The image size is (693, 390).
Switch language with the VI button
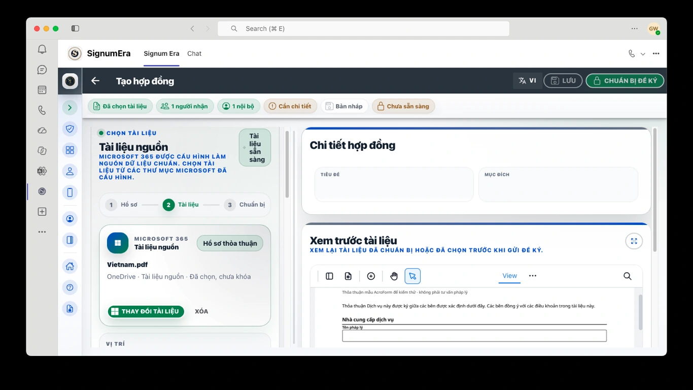[528, 81]
